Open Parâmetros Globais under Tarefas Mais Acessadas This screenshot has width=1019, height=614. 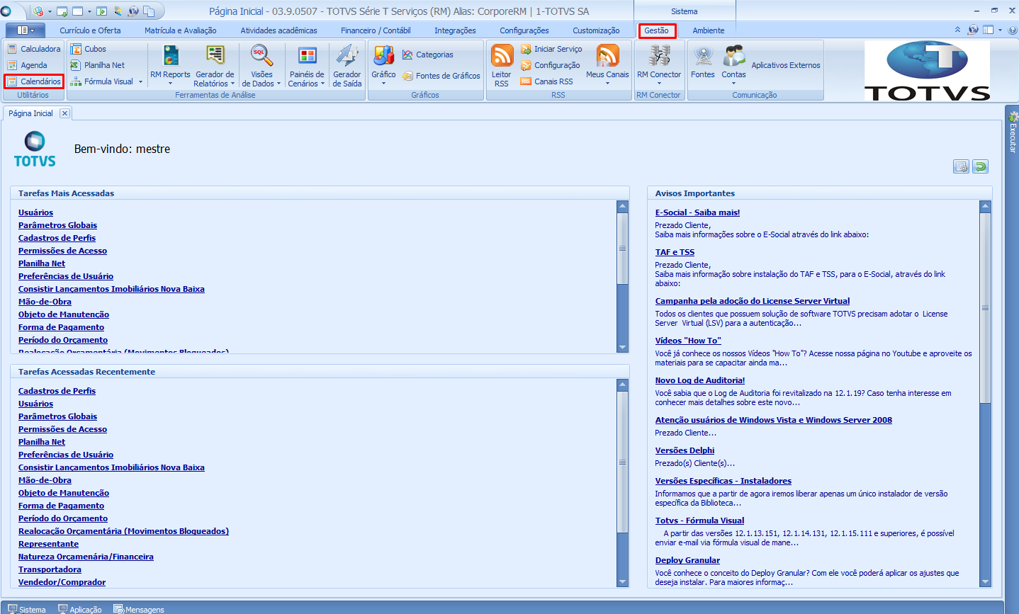(x=58, y=225)
